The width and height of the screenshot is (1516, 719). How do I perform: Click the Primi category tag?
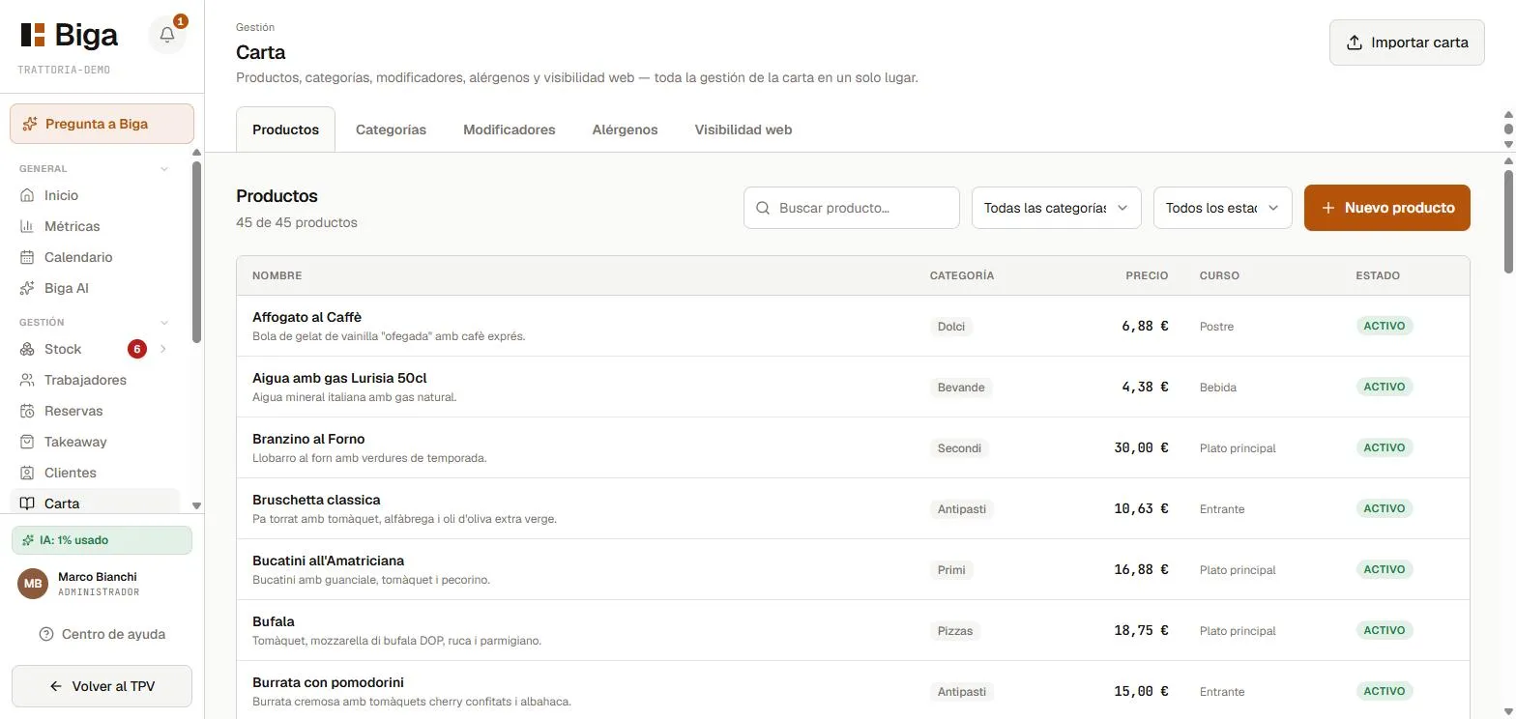coord(951,570)
